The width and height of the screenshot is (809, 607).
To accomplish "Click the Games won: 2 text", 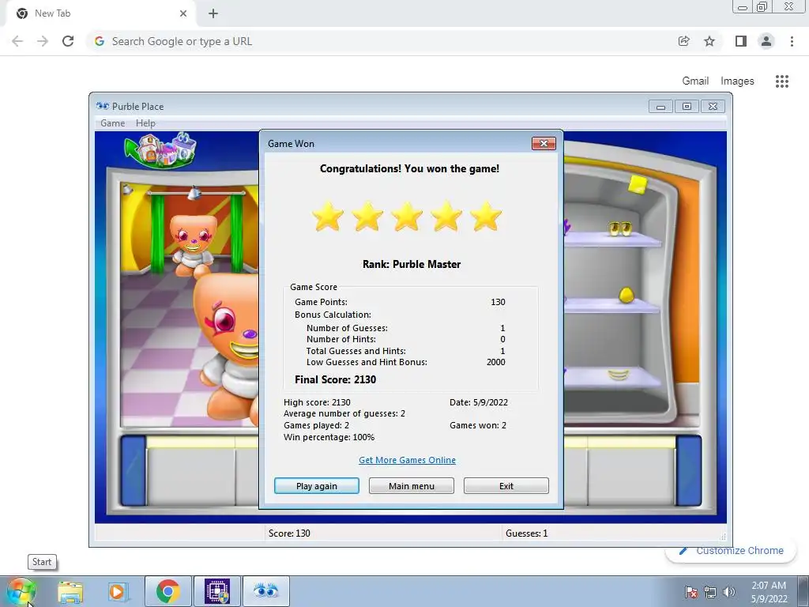I will 478,425.
